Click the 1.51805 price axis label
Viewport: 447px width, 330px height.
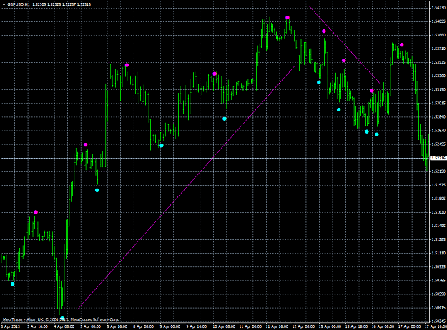438,199
